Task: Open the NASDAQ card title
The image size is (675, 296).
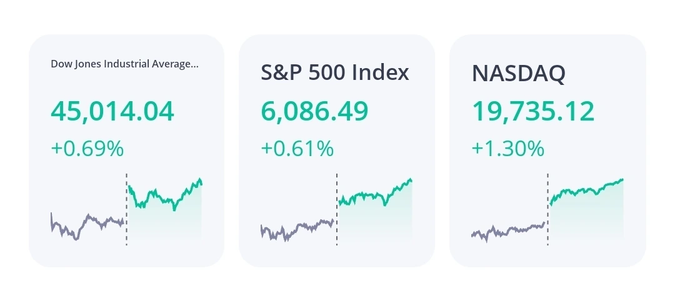Action: (518, 74)
